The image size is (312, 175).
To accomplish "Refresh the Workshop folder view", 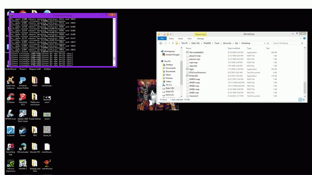I will click(x=268, y=43).
